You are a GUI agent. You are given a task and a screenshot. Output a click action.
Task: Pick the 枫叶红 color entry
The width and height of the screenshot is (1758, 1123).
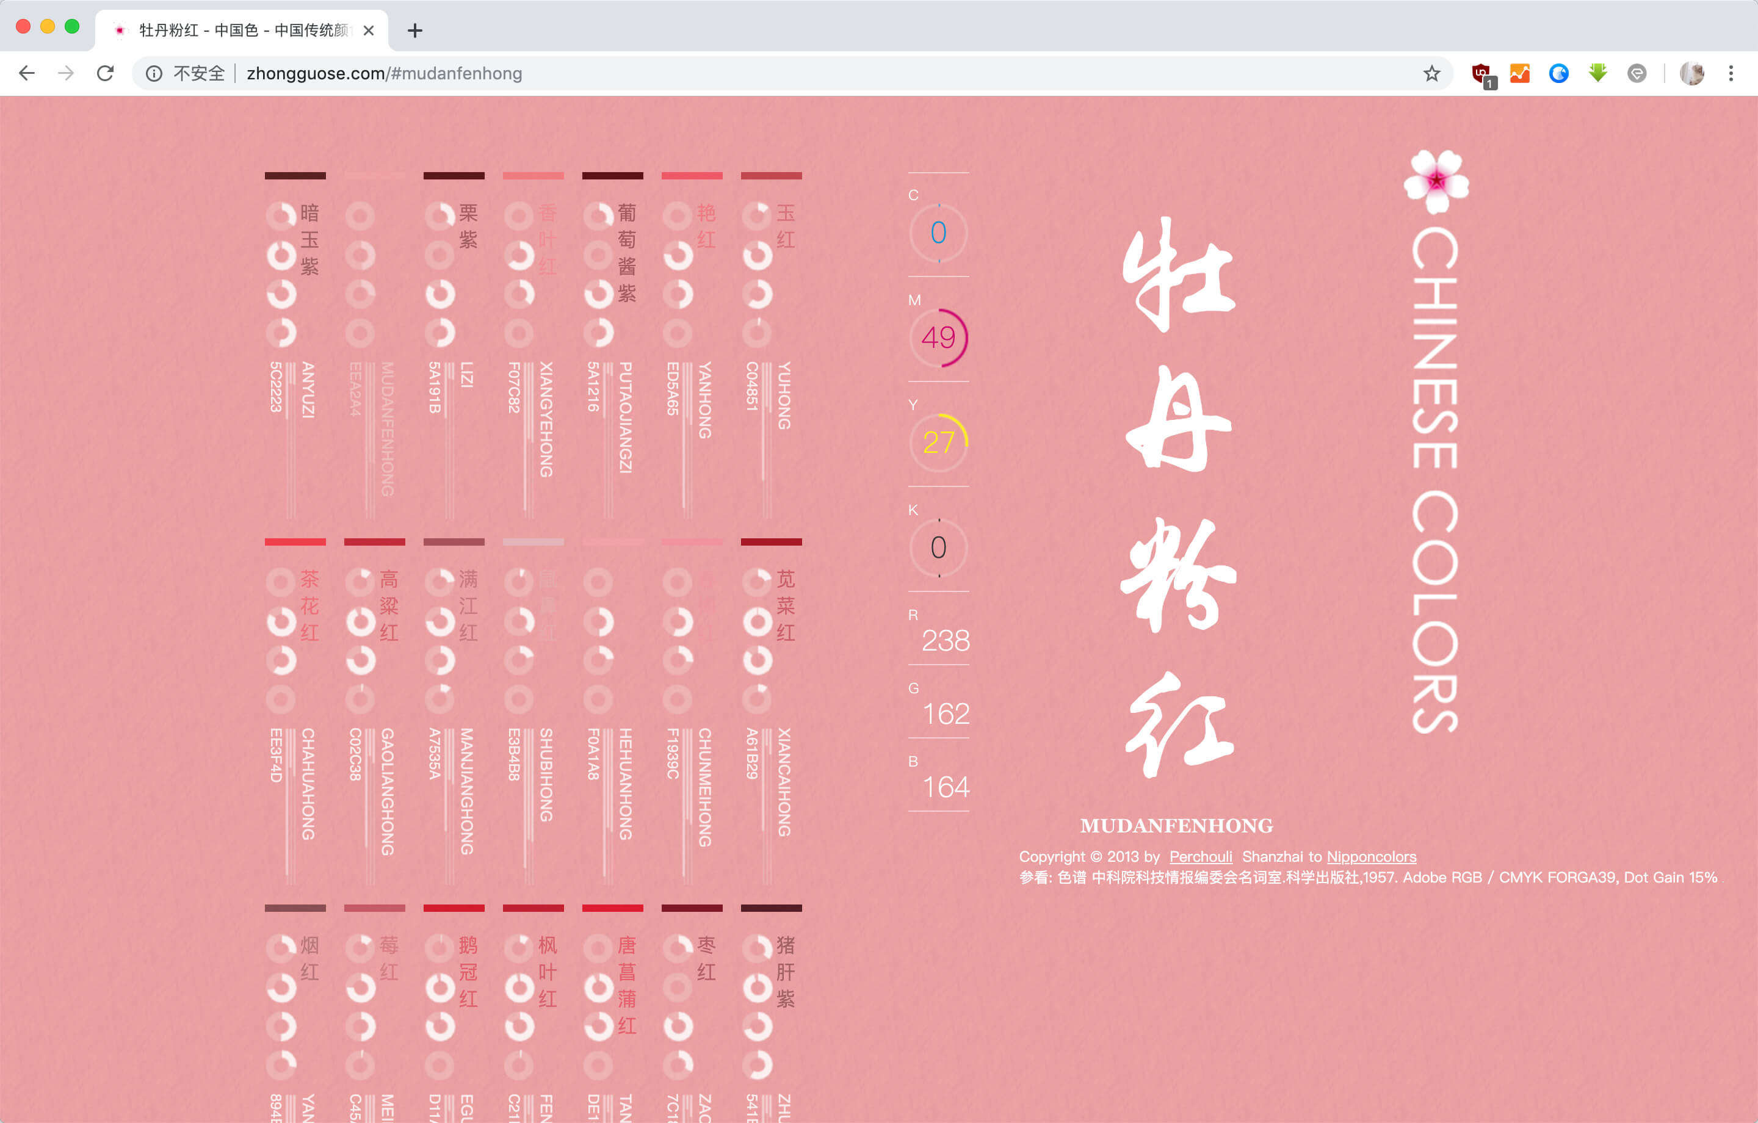(533, 1014)
